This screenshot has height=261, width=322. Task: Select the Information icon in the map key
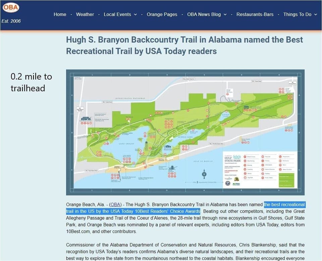tap(263, 165)
